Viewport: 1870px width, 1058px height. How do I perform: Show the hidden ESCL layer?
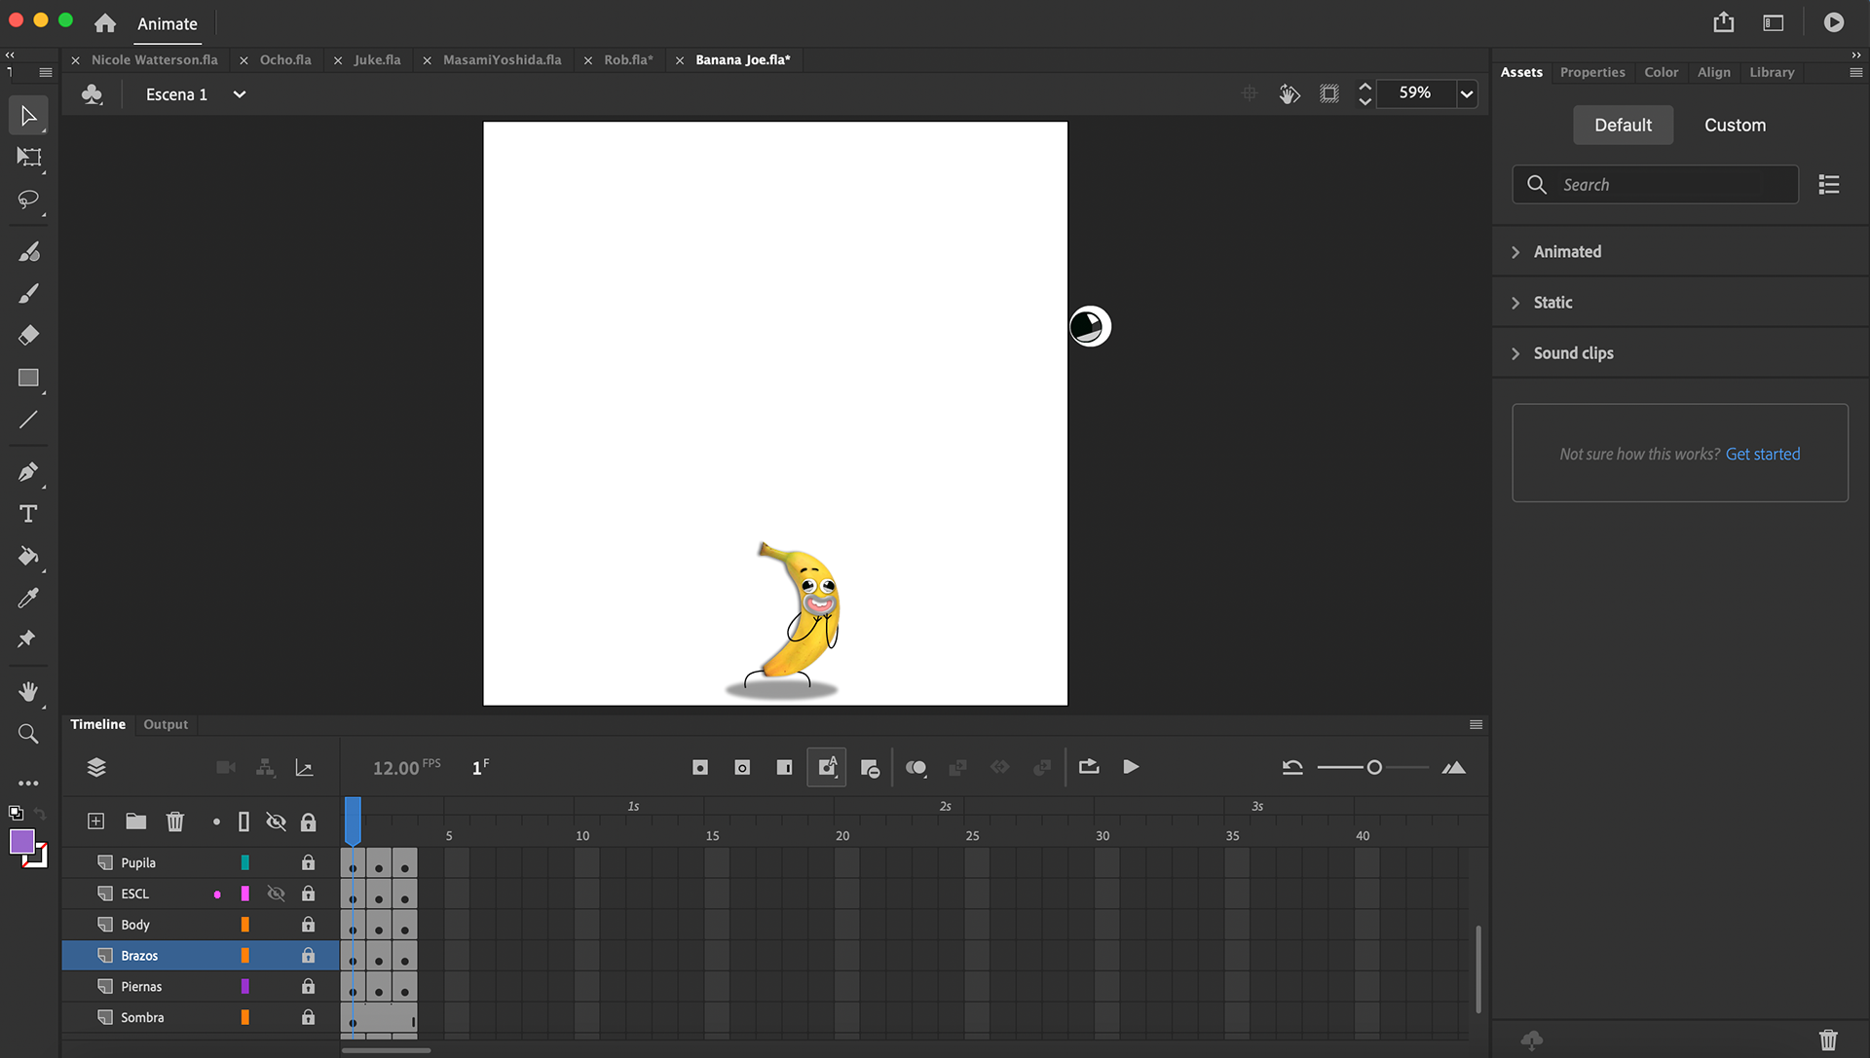pyautogui.click(x=277, y=894)
